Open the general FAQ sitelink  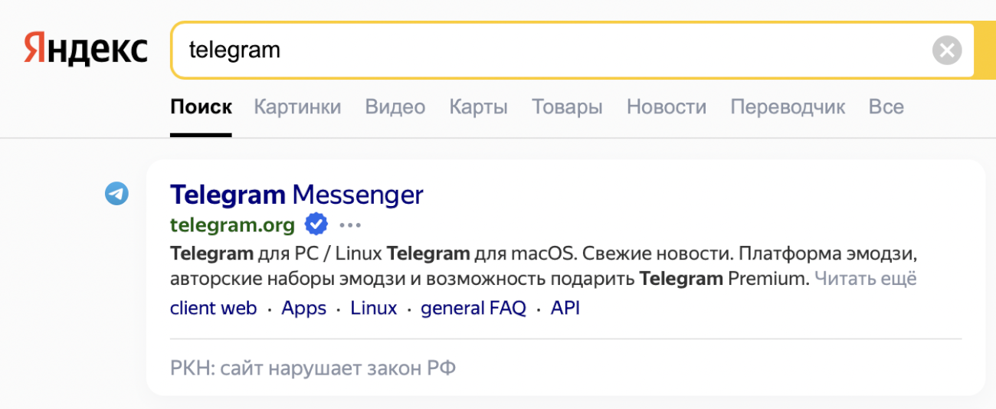[473, 309]
